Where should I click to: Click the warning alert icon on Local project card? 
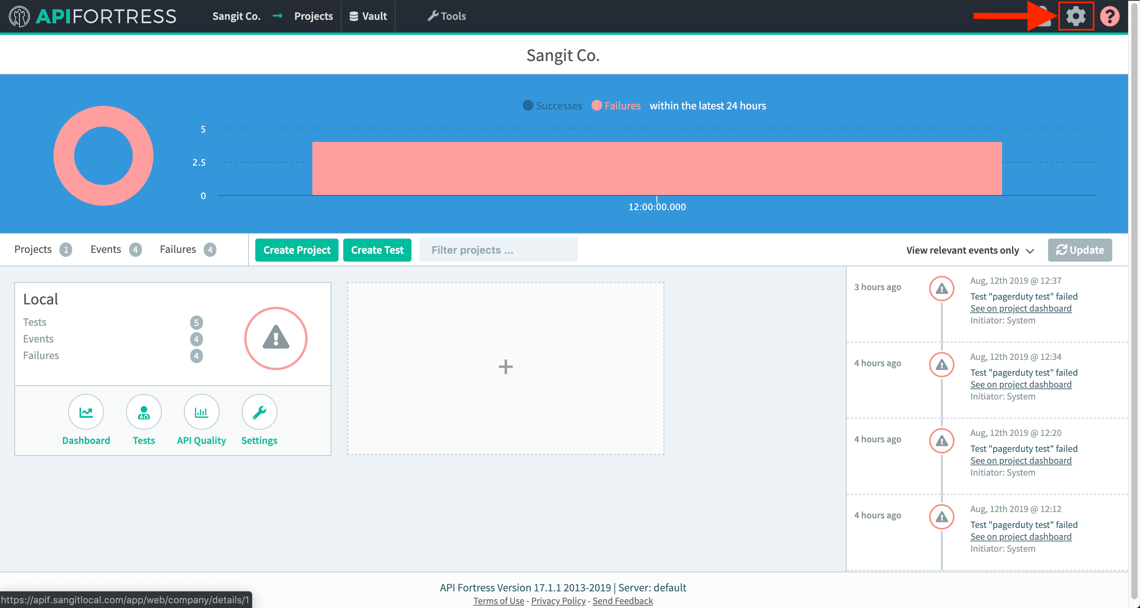pos(276,338)
